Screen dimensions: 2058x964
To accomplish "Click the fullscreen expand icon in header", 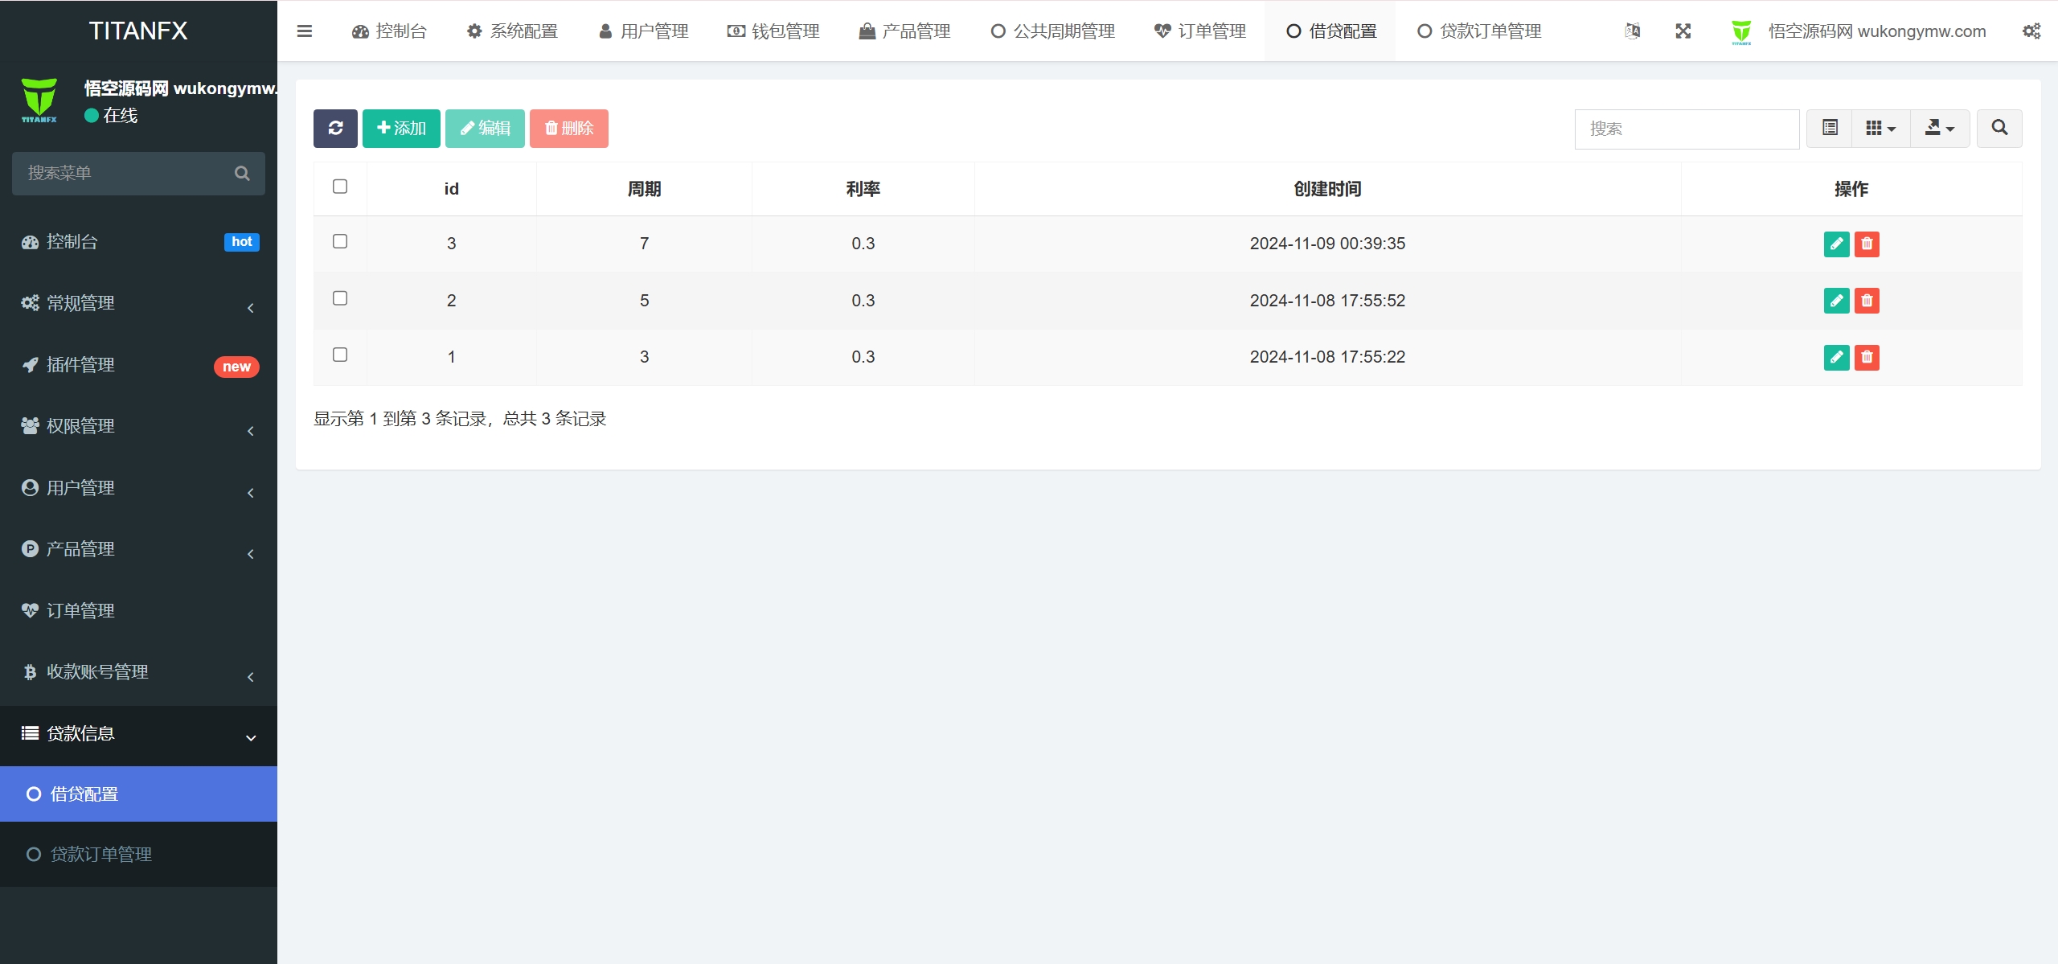I will pyautogui.click(x=1683, y=31).
